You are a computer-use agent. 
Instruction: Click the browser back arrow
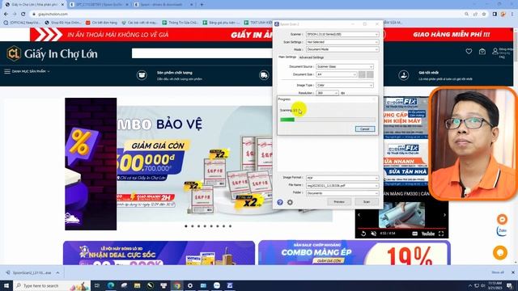coord(6,14)
